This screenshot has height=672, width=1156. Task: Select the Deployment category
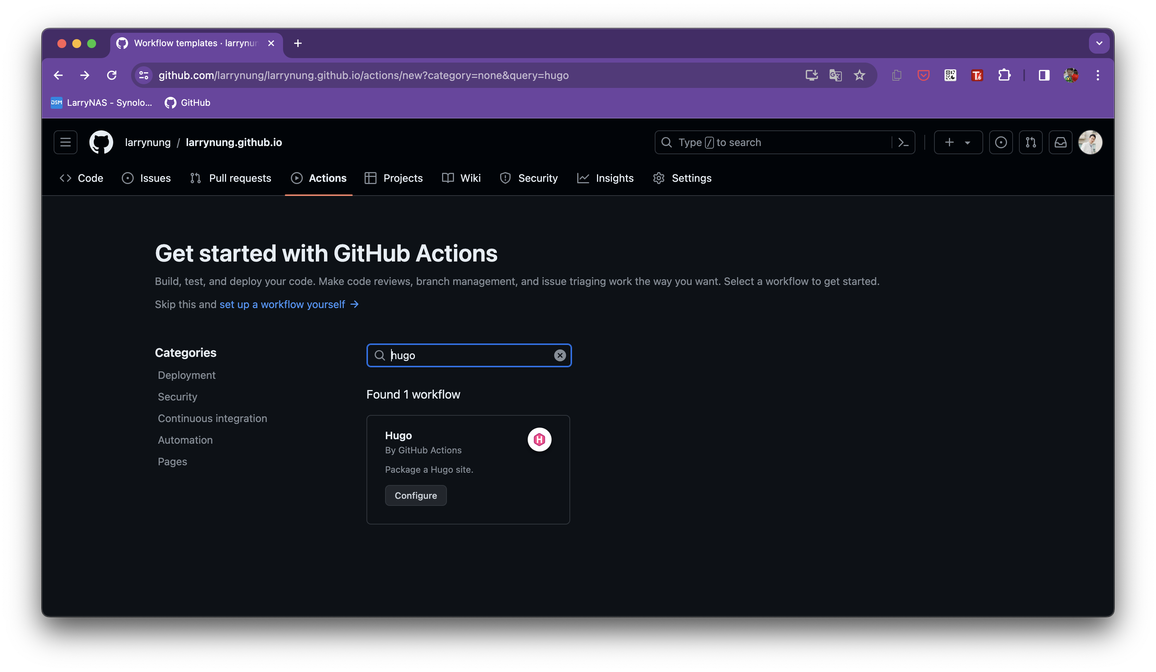click(x=186, y=375)
